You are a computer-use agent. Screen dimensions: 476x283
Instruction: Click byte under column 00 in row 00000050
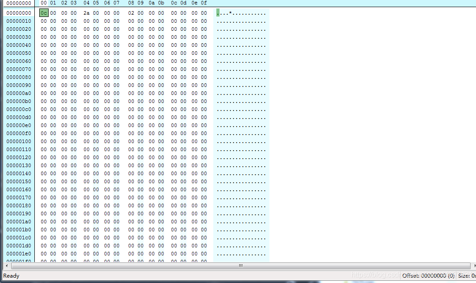click(44, 53)
